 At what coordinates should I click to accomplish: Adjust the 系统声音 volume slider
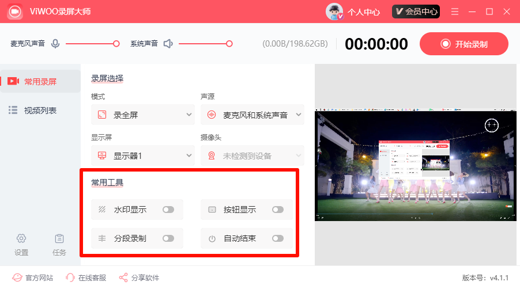pos(206,44)
